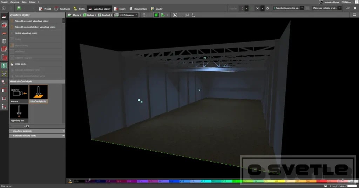The image size is (359, 188).
Task: Open the 2 nových hlášení notifications
Action: (338, 186)
